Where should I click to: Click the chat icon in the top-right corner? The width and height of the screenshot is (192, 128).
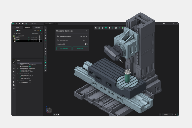[x=164, y=24]
